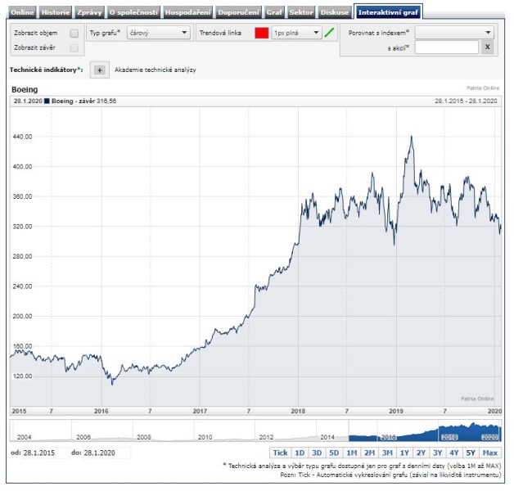The image size is (514, 491).
Task: Toggle the Zobrazit závěr checkbox
Action: click(x=74, y=48)
